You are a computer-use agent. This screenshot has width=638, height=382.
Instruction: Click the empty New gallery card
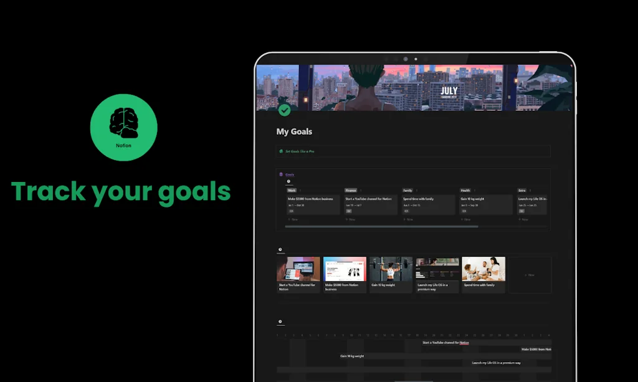tap(530, 275)
